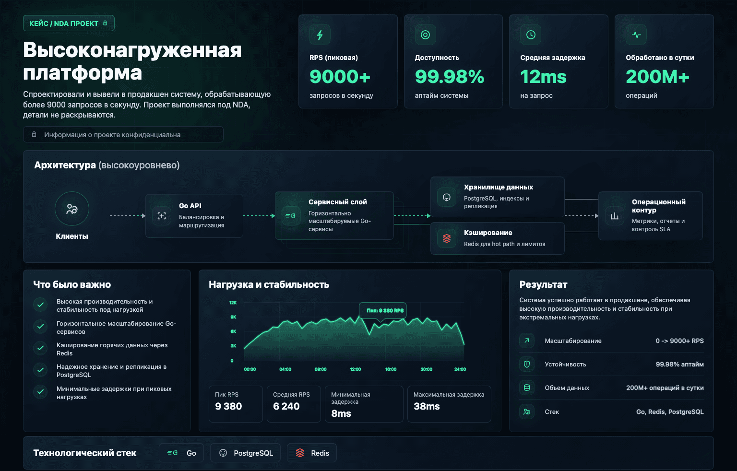The image size is (737, 471).
Task: Open the Пик RPS 9 380 stat card
Action: pyautogui.click(x=236, y=404)
